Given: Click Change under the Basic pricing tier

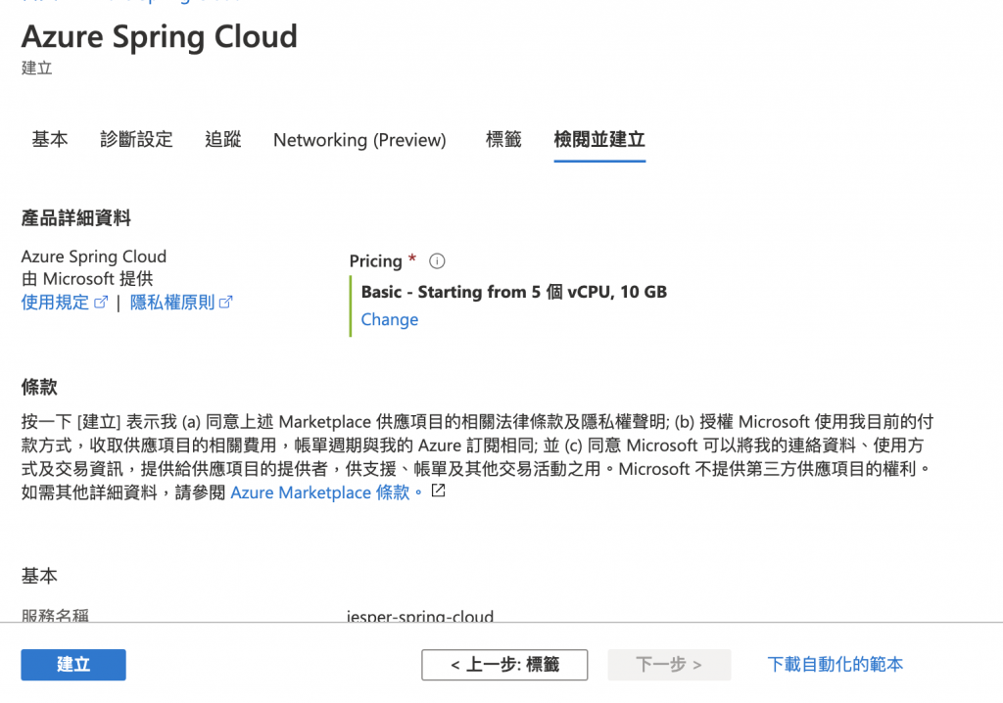Looking at the screenshot, I should (x=390, y=320).
